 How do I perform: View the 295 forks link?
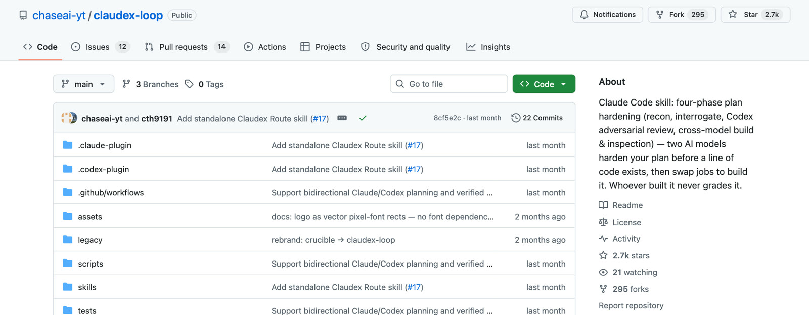click(x=624, y=289)
